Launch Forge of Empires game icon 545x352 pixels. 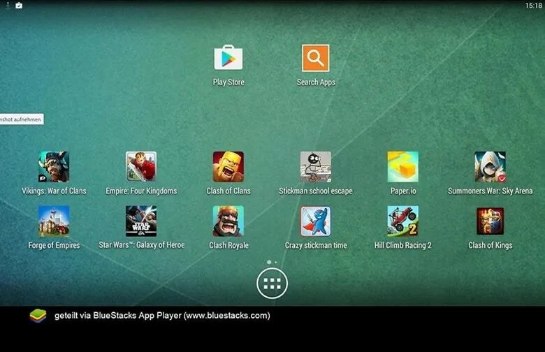54,221
